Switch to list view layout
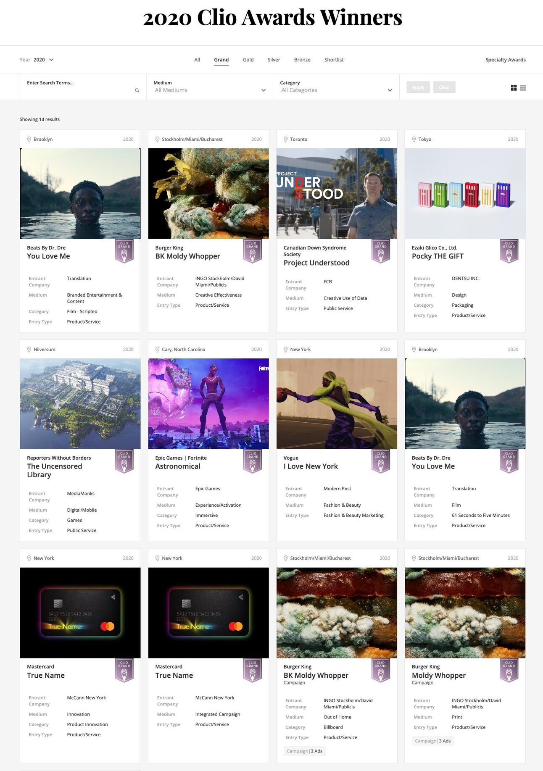This screenshot has height=771, width=543. coord(523,88)
